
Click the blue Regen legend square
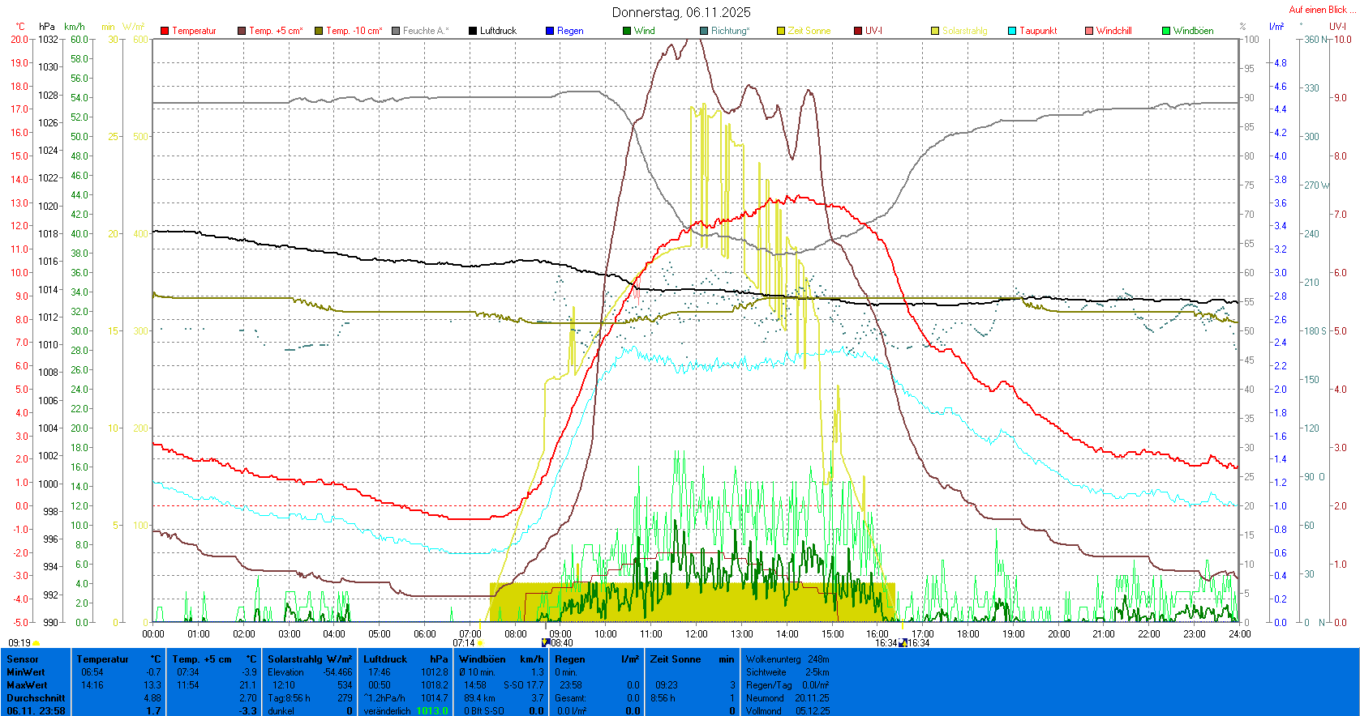pos(550,31)
